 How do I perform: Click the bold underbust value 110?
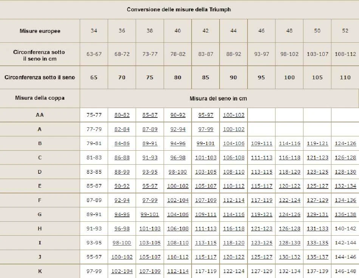[345, 77]
